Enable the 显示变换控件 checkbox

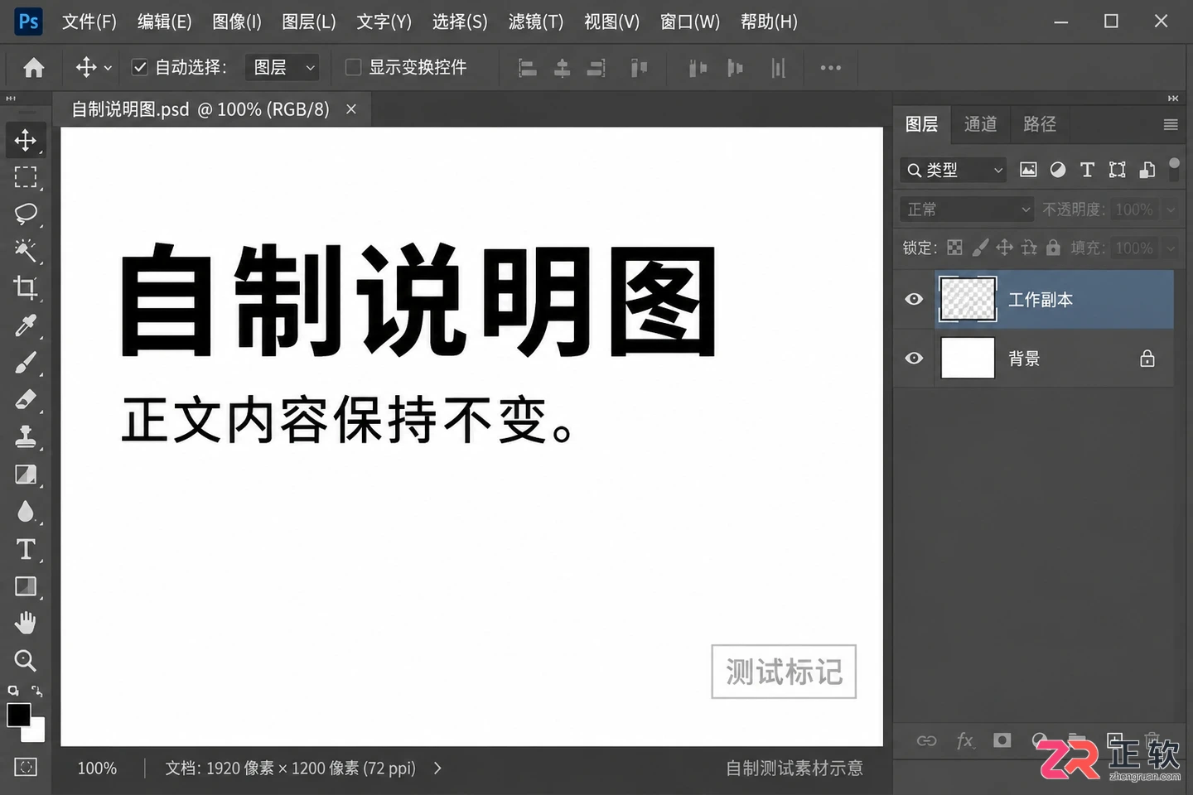pyautogui.click(x=353, y=67)
